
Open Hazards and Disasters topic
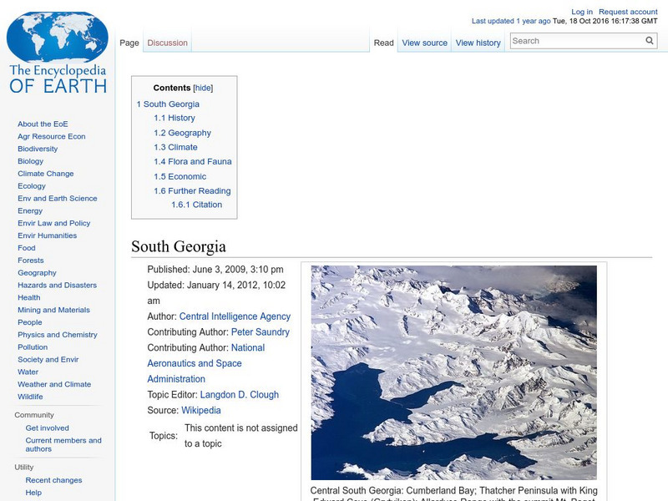pos(57,285)
